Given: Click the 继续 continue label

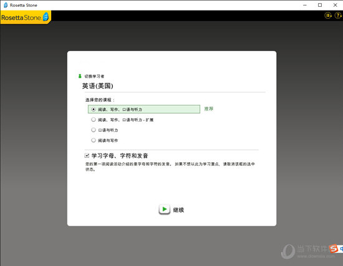Looking at the screenshot, I should [x=178, y=210].
